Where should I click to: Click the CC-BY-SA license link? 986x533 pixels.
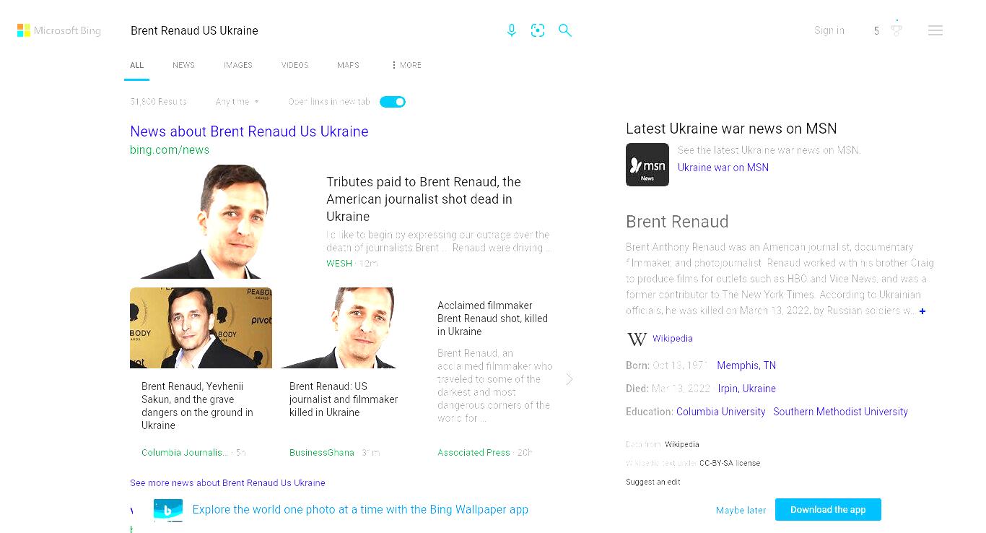click(730, 464)
